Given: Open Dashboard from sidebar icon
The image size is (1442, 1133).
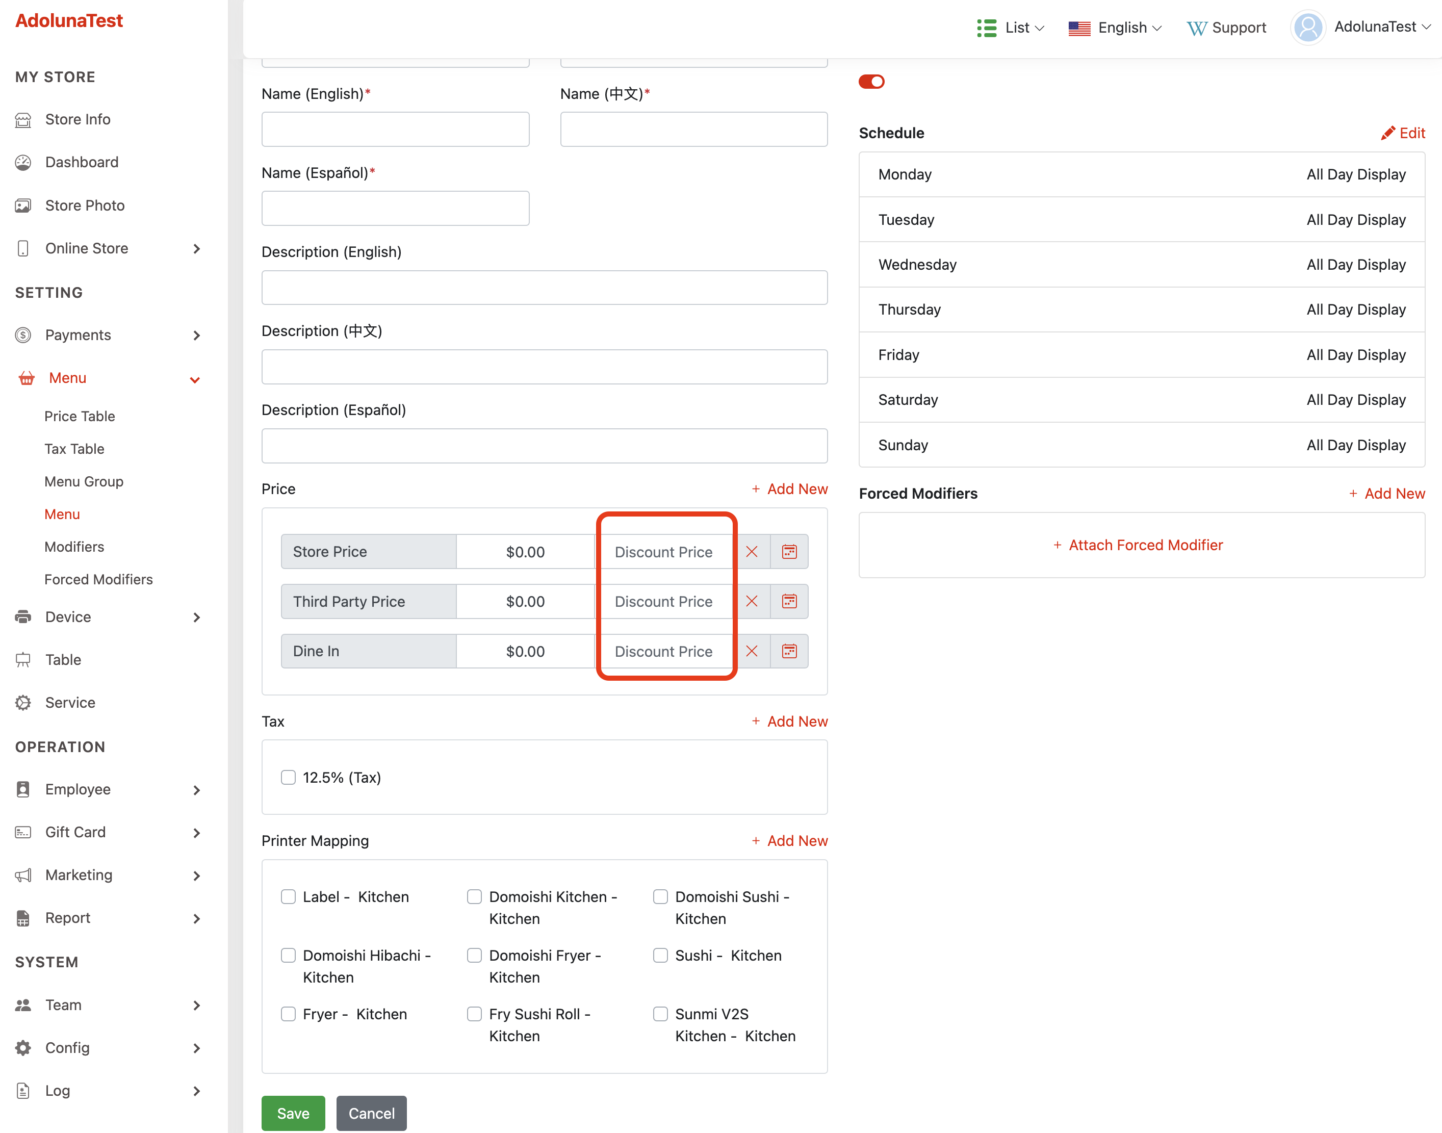Looking at the screenshot, I should (x=23, y=163).
